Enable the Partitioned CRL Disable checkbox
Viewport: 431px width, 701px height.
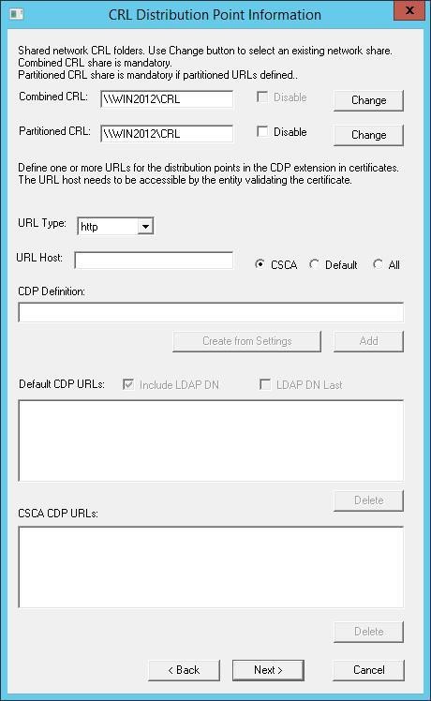pos(262,131)
